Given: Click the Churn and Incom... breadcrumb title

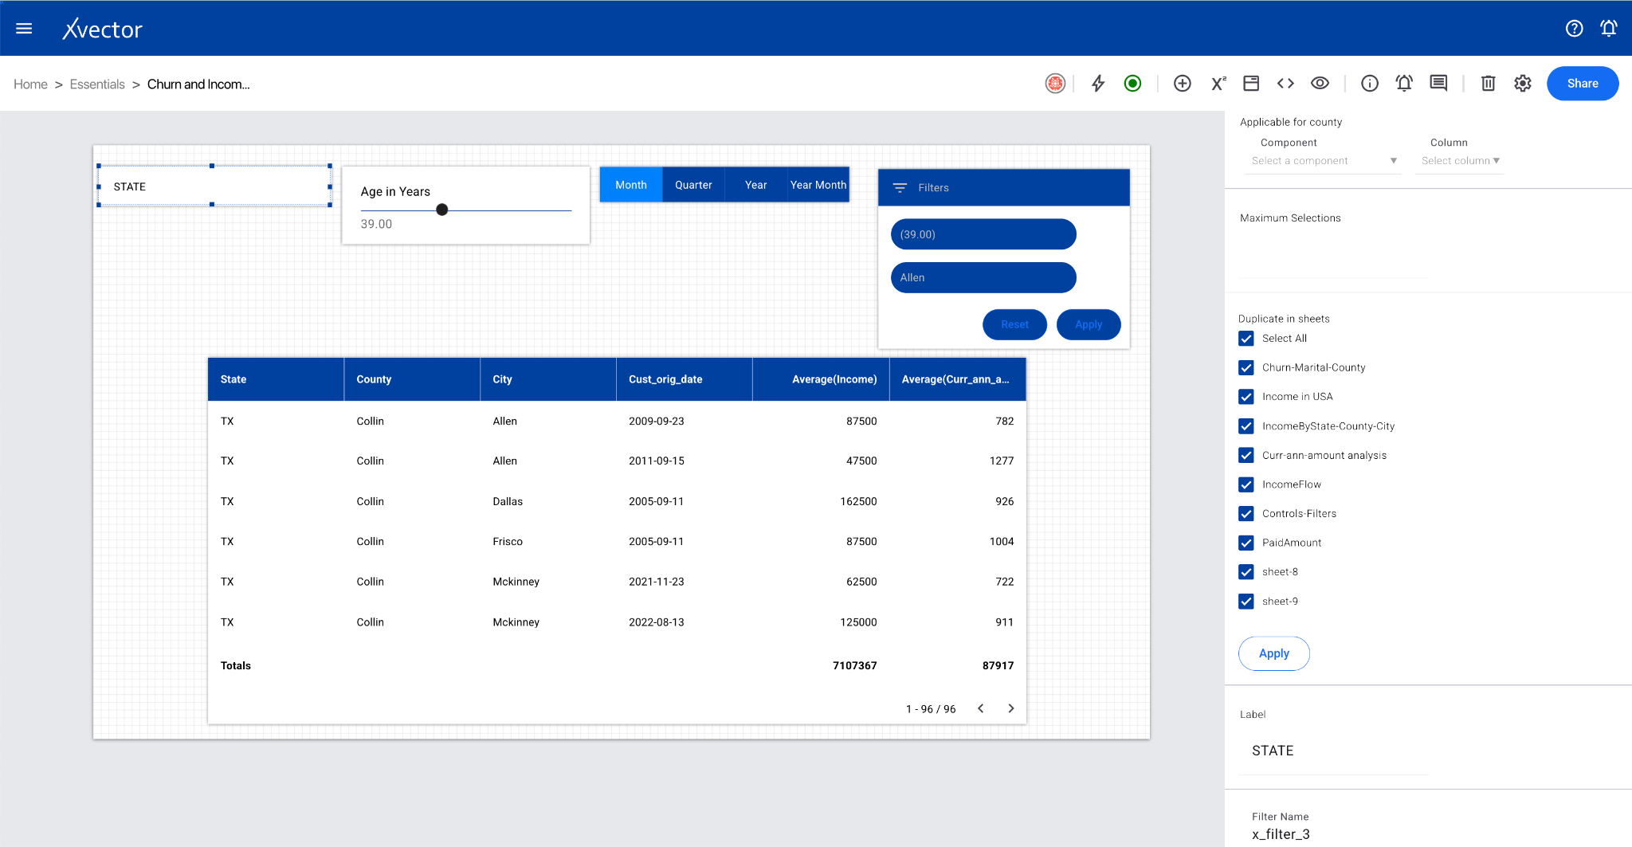Looking at the screenshot, I should (198, 84).
